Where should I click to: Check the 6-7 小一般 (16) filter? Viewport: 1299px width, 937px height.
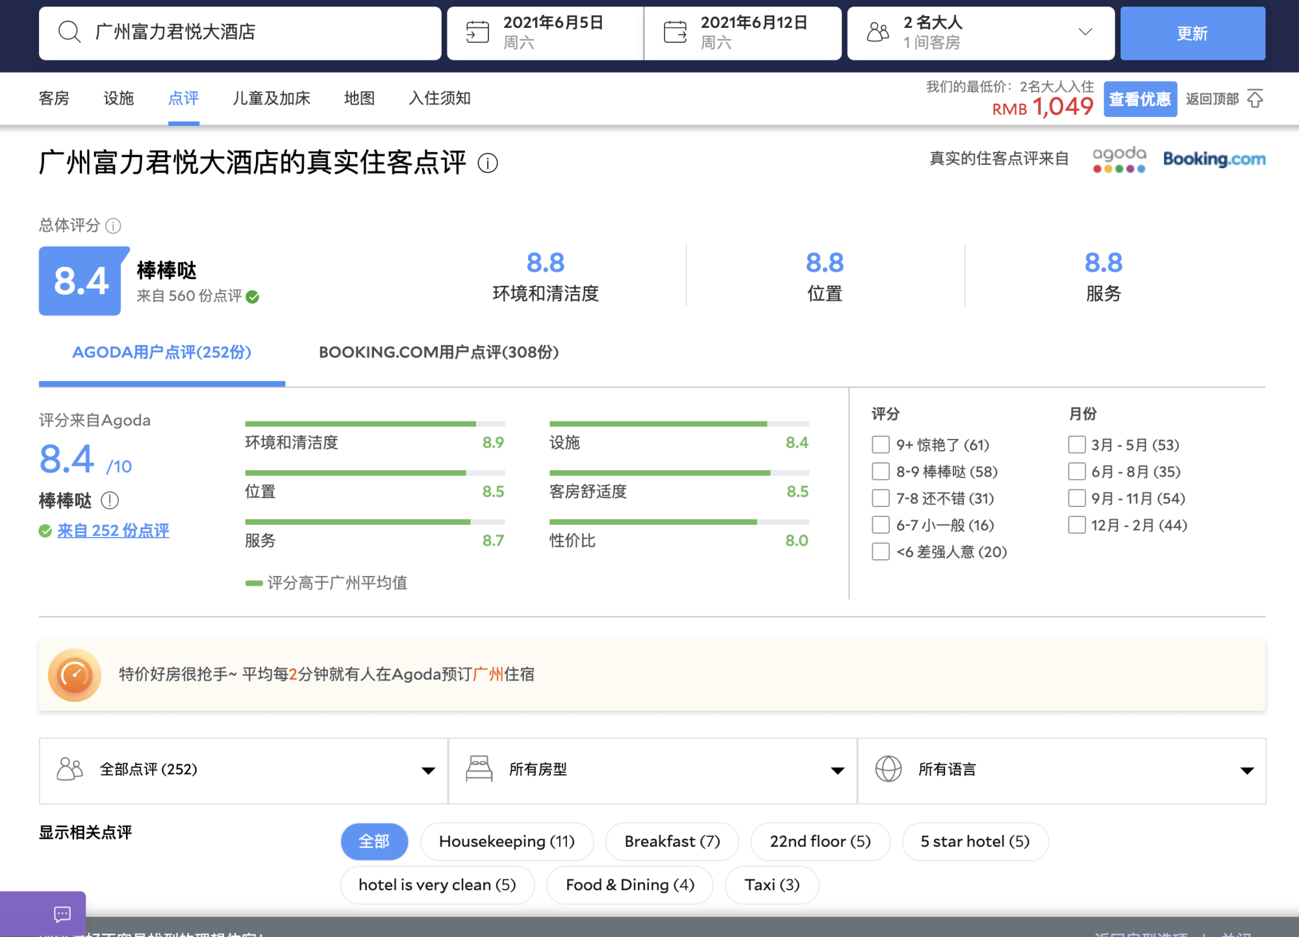(x=880, y=525)
